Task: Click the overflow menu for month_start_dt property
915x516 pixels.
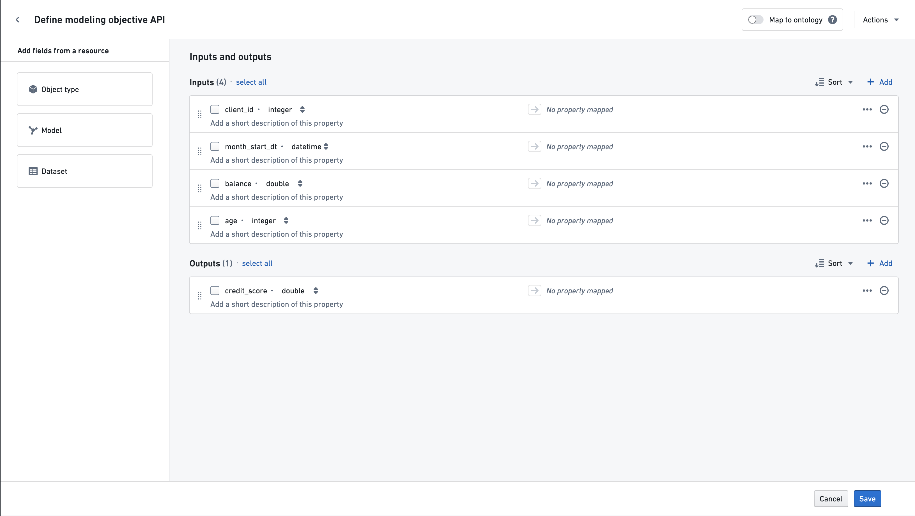Action: 866,146
